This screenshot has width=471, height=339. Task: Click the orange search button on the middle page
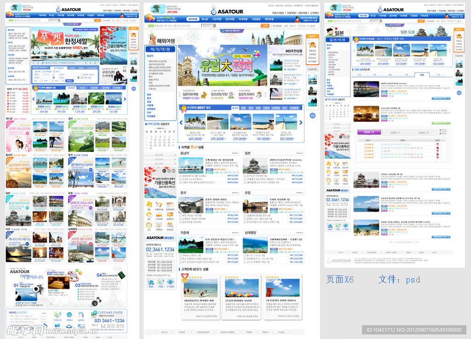coord(264,26)
